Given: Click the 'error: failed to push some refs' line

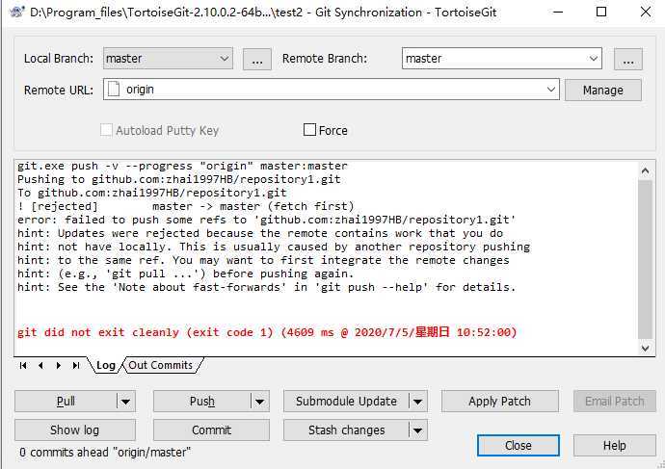Looking at the screenshot, I should 266,220.
